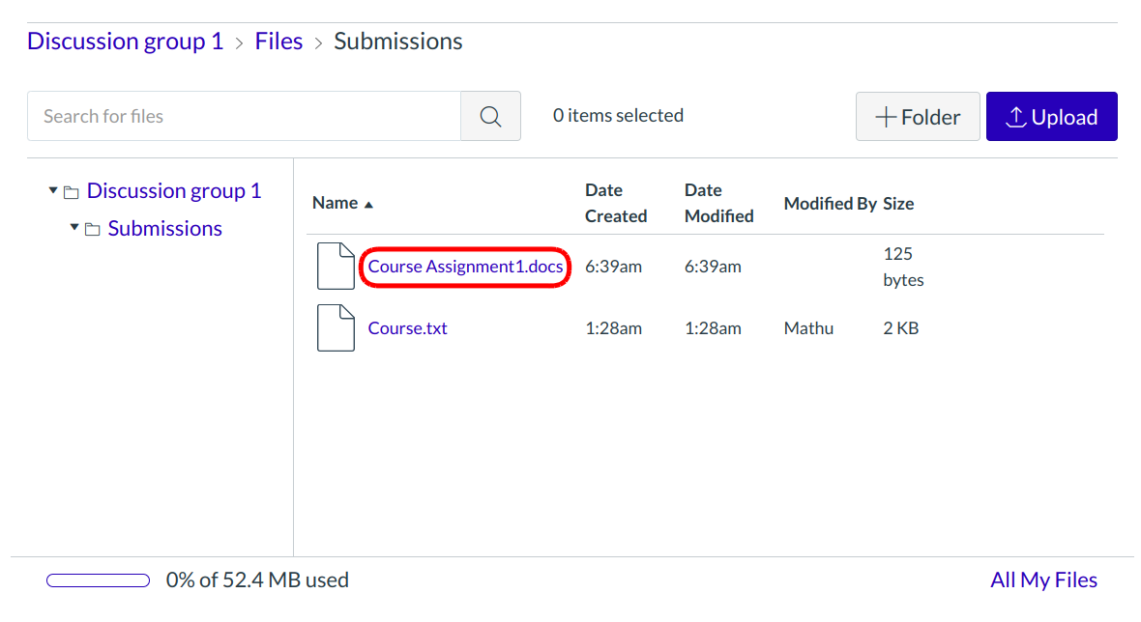This screenshot has width=1141, height=622.
Task: Open the Course Assignment1.docs file link
Action: (x=464, y=266)
